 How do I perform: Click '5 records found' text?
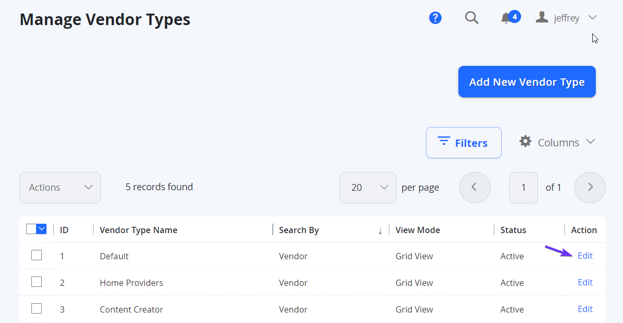coord(159,187)
